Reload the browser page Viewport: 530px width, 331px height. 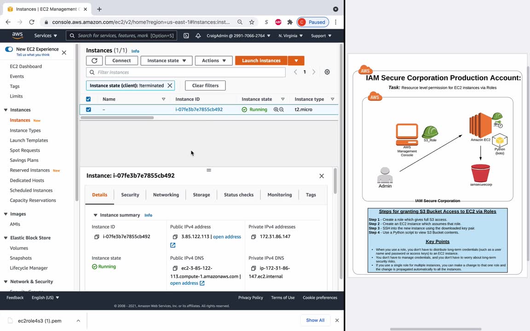[x=31, y=22]
